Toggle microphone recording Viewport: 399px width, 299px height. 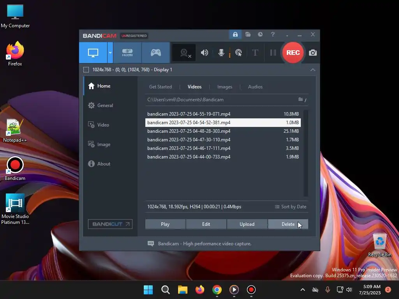click(221, 53)
